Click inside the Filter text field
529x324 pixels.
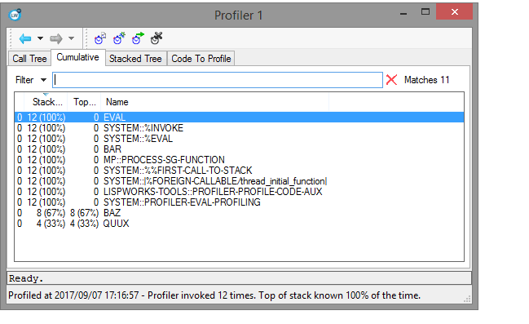click(218, 80)
